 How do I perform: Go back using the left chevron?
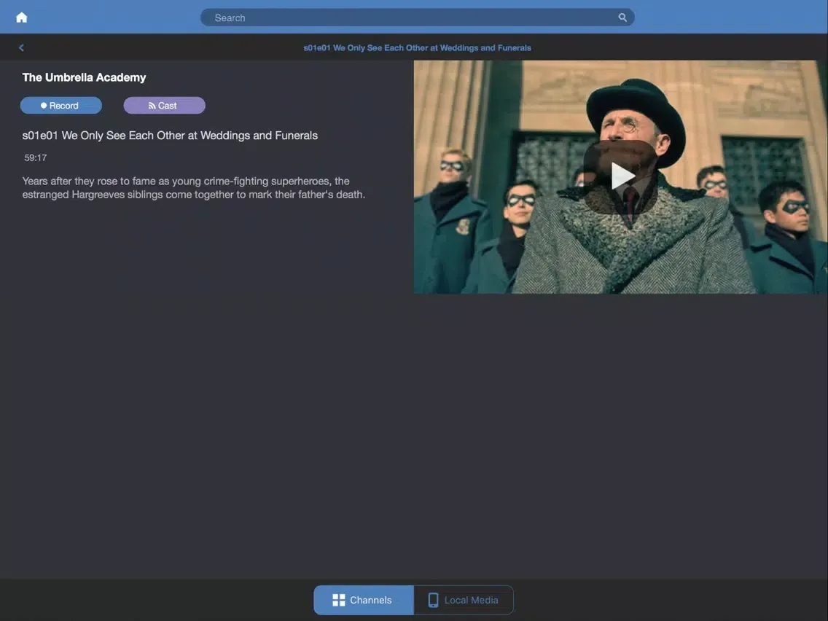[x=21, y=47]
